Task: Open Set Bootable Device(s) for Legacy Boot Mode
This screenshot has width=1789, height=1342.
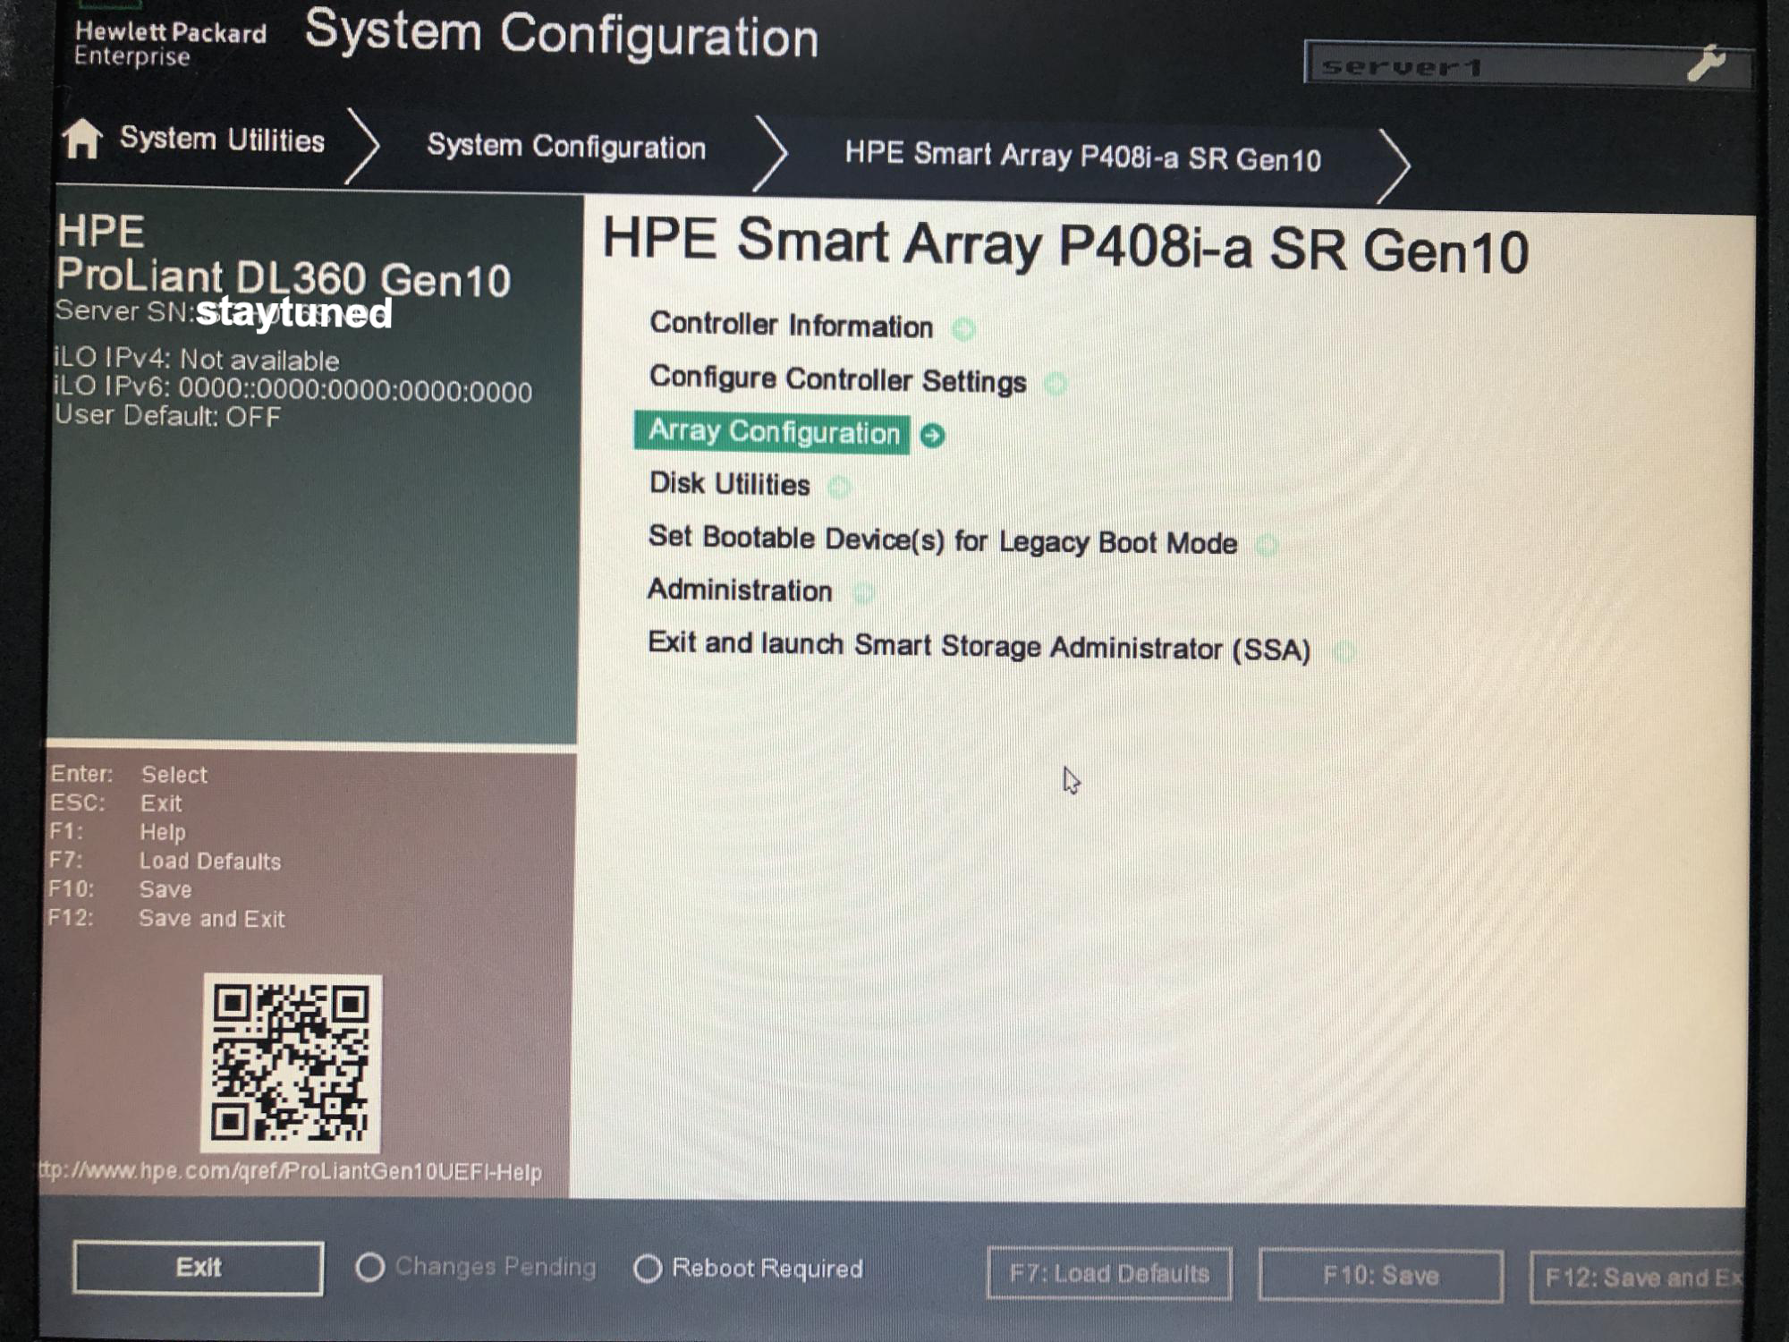Action: coord(942,540)
